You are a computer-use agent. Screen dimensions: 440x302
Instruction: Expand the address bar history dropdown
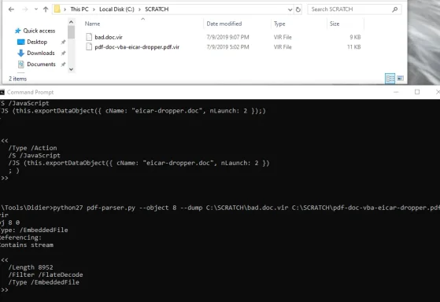pyautogui.click(x=290, y=9)
